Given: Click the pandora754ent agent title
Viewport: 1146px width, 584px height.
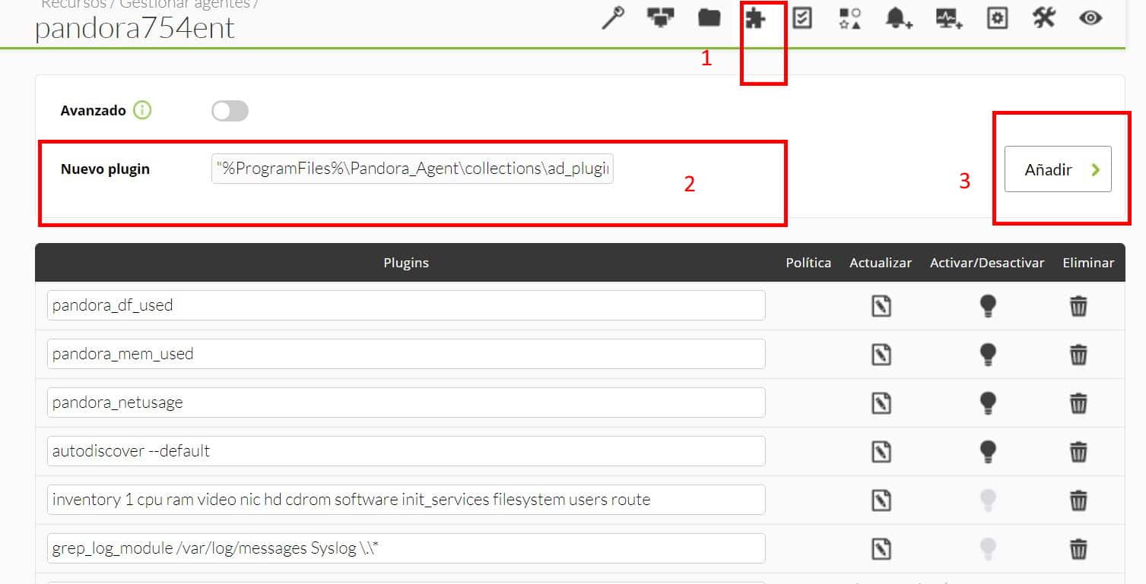Looking at the screenshot, I should coord(135,27).
